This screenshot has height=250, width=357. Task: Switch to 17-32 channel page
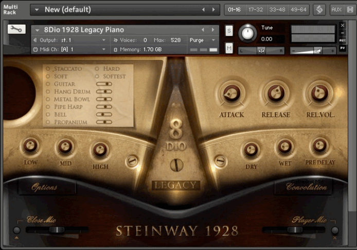pos(256,10)
